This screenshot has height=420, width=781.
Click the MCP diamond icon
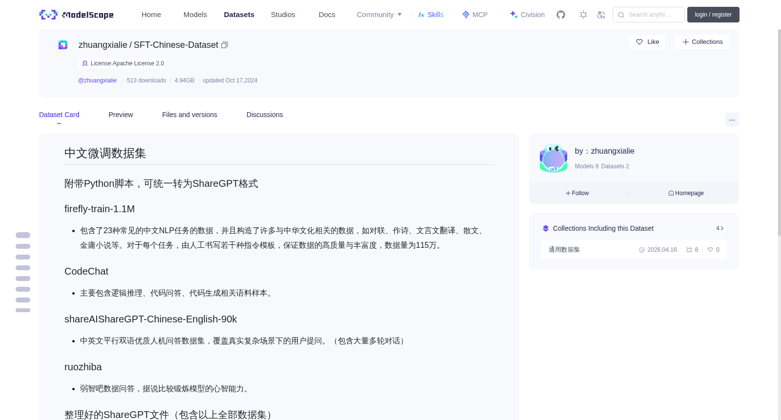pos(466,15)
